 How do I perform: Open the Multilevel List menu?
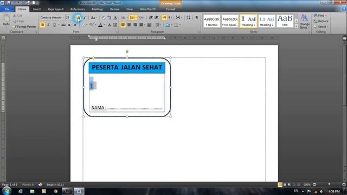[142, 17]
